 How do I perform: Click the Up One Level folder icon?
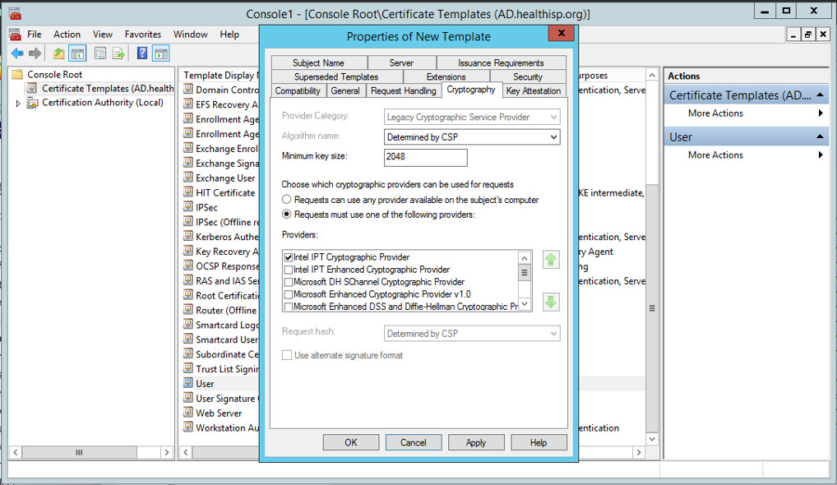click(58, 53)
